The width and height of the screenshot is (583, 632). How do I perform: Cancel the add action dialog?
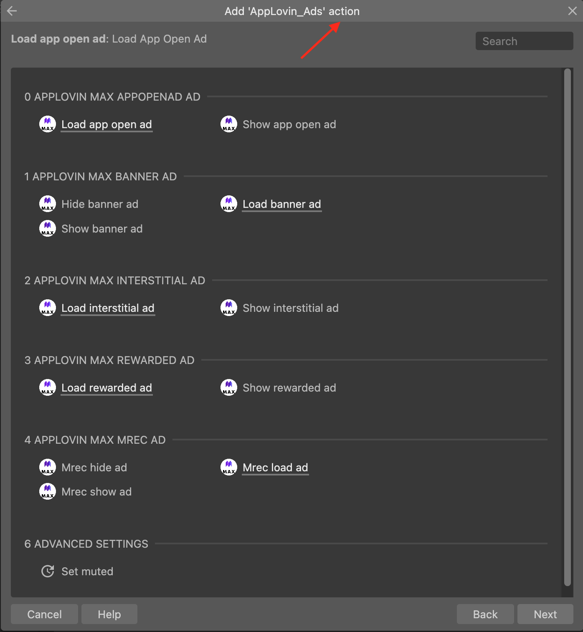(x=44, y=614)
